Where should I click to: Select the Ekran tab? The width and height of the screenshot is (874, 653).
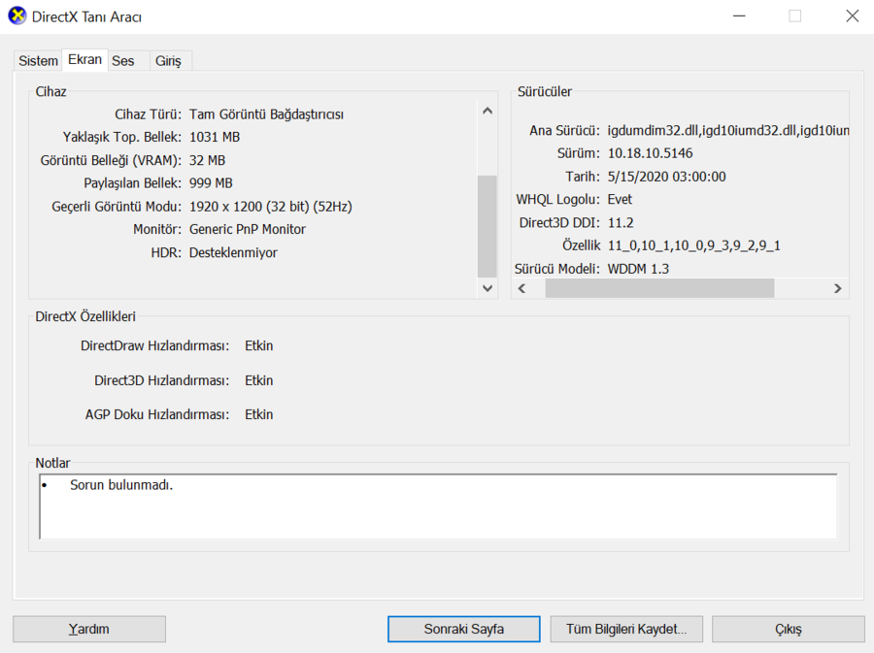click(84, 59)
